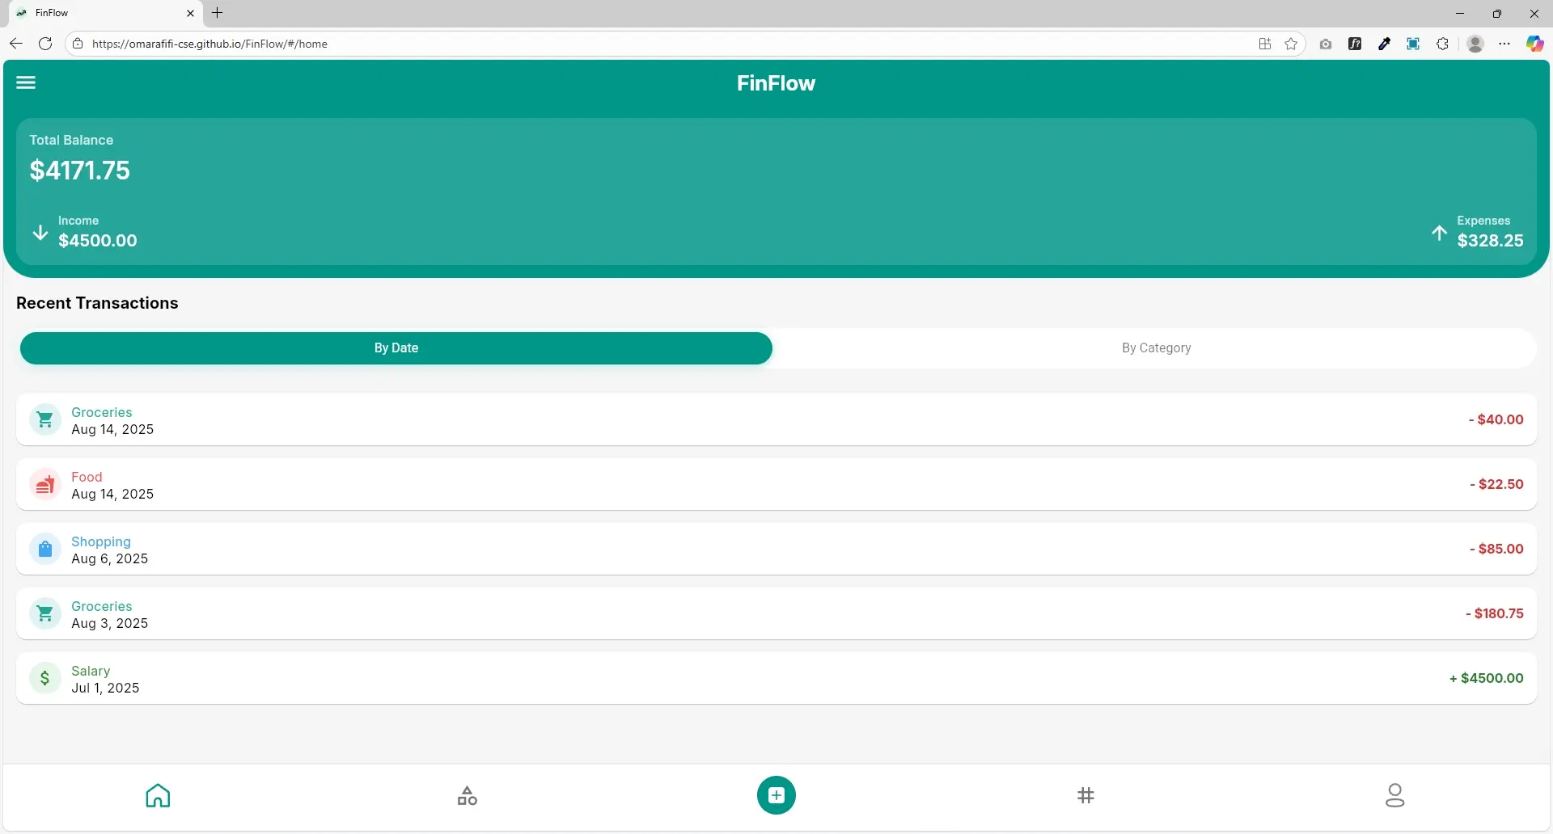Click the Total Balance amount $4171.75
1553x834 pixels.
(x=80, y=171)
